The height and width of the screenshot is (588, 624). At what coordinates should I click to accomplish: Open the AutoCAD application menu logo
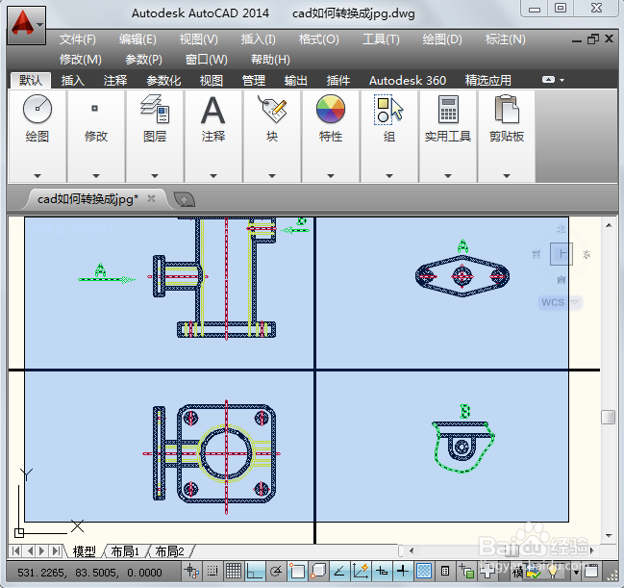pos(26,25)
